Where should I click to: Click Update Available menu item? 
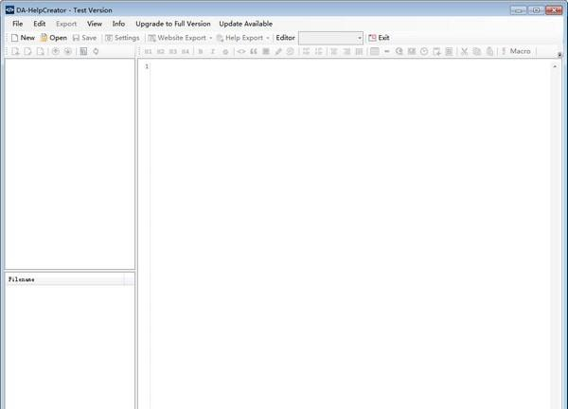pyautogui.click(x=245, y=24)
